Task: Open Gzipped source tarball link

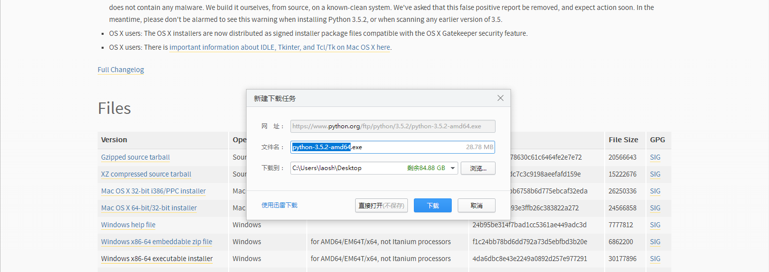Action: [x=135, y=157]
